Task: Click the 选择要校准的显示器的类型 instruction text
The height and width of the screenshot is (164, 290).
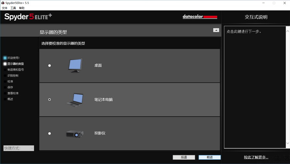Action: point(63,43)
